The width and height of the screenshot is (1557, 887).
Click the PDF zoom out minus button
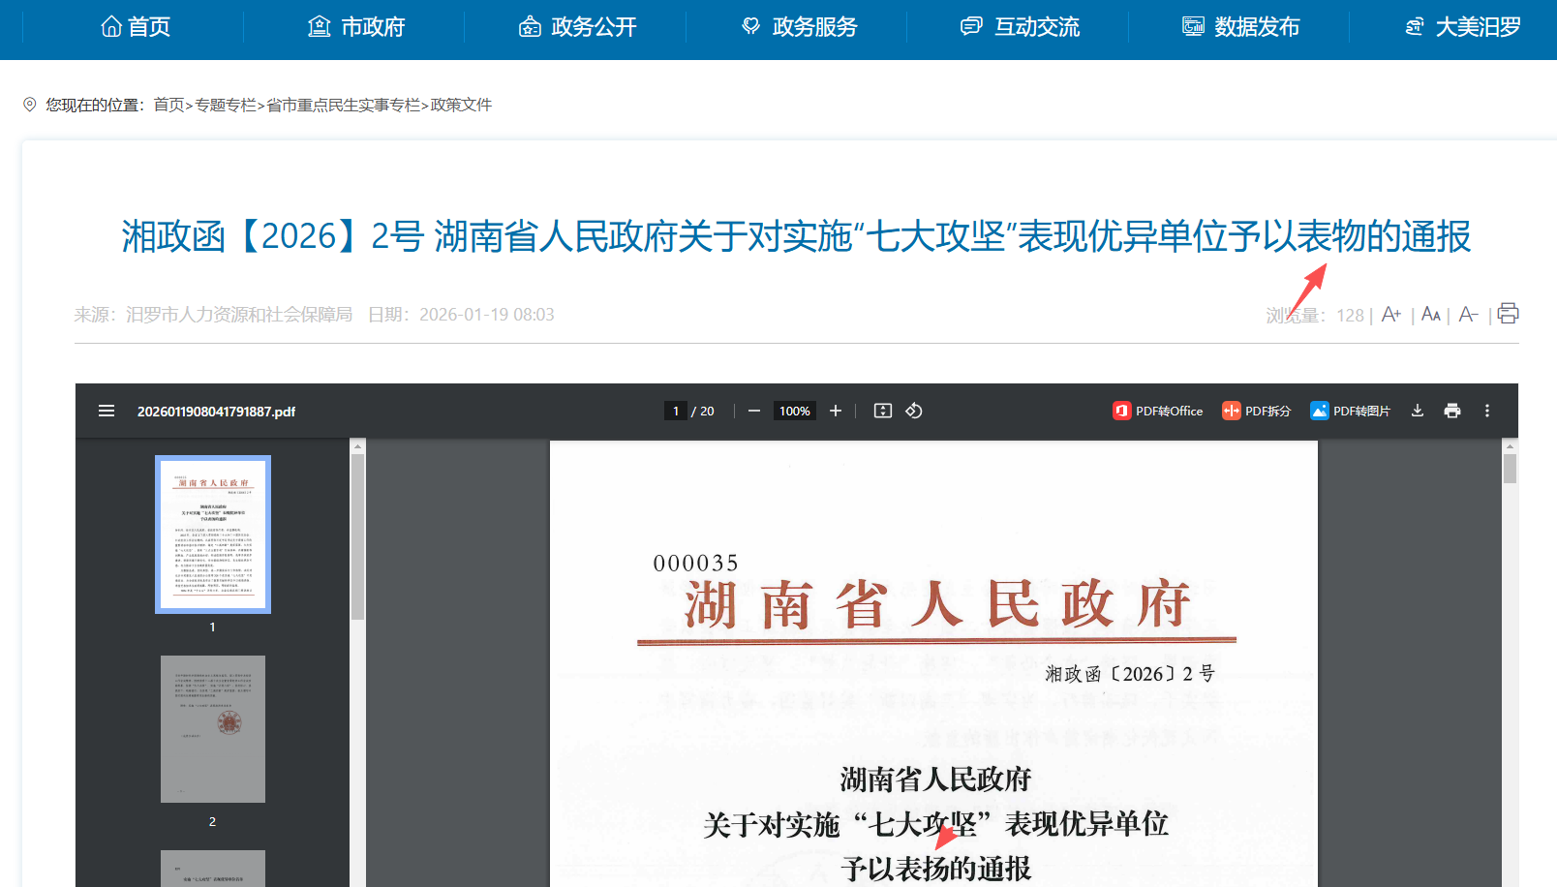pos(753,412)
